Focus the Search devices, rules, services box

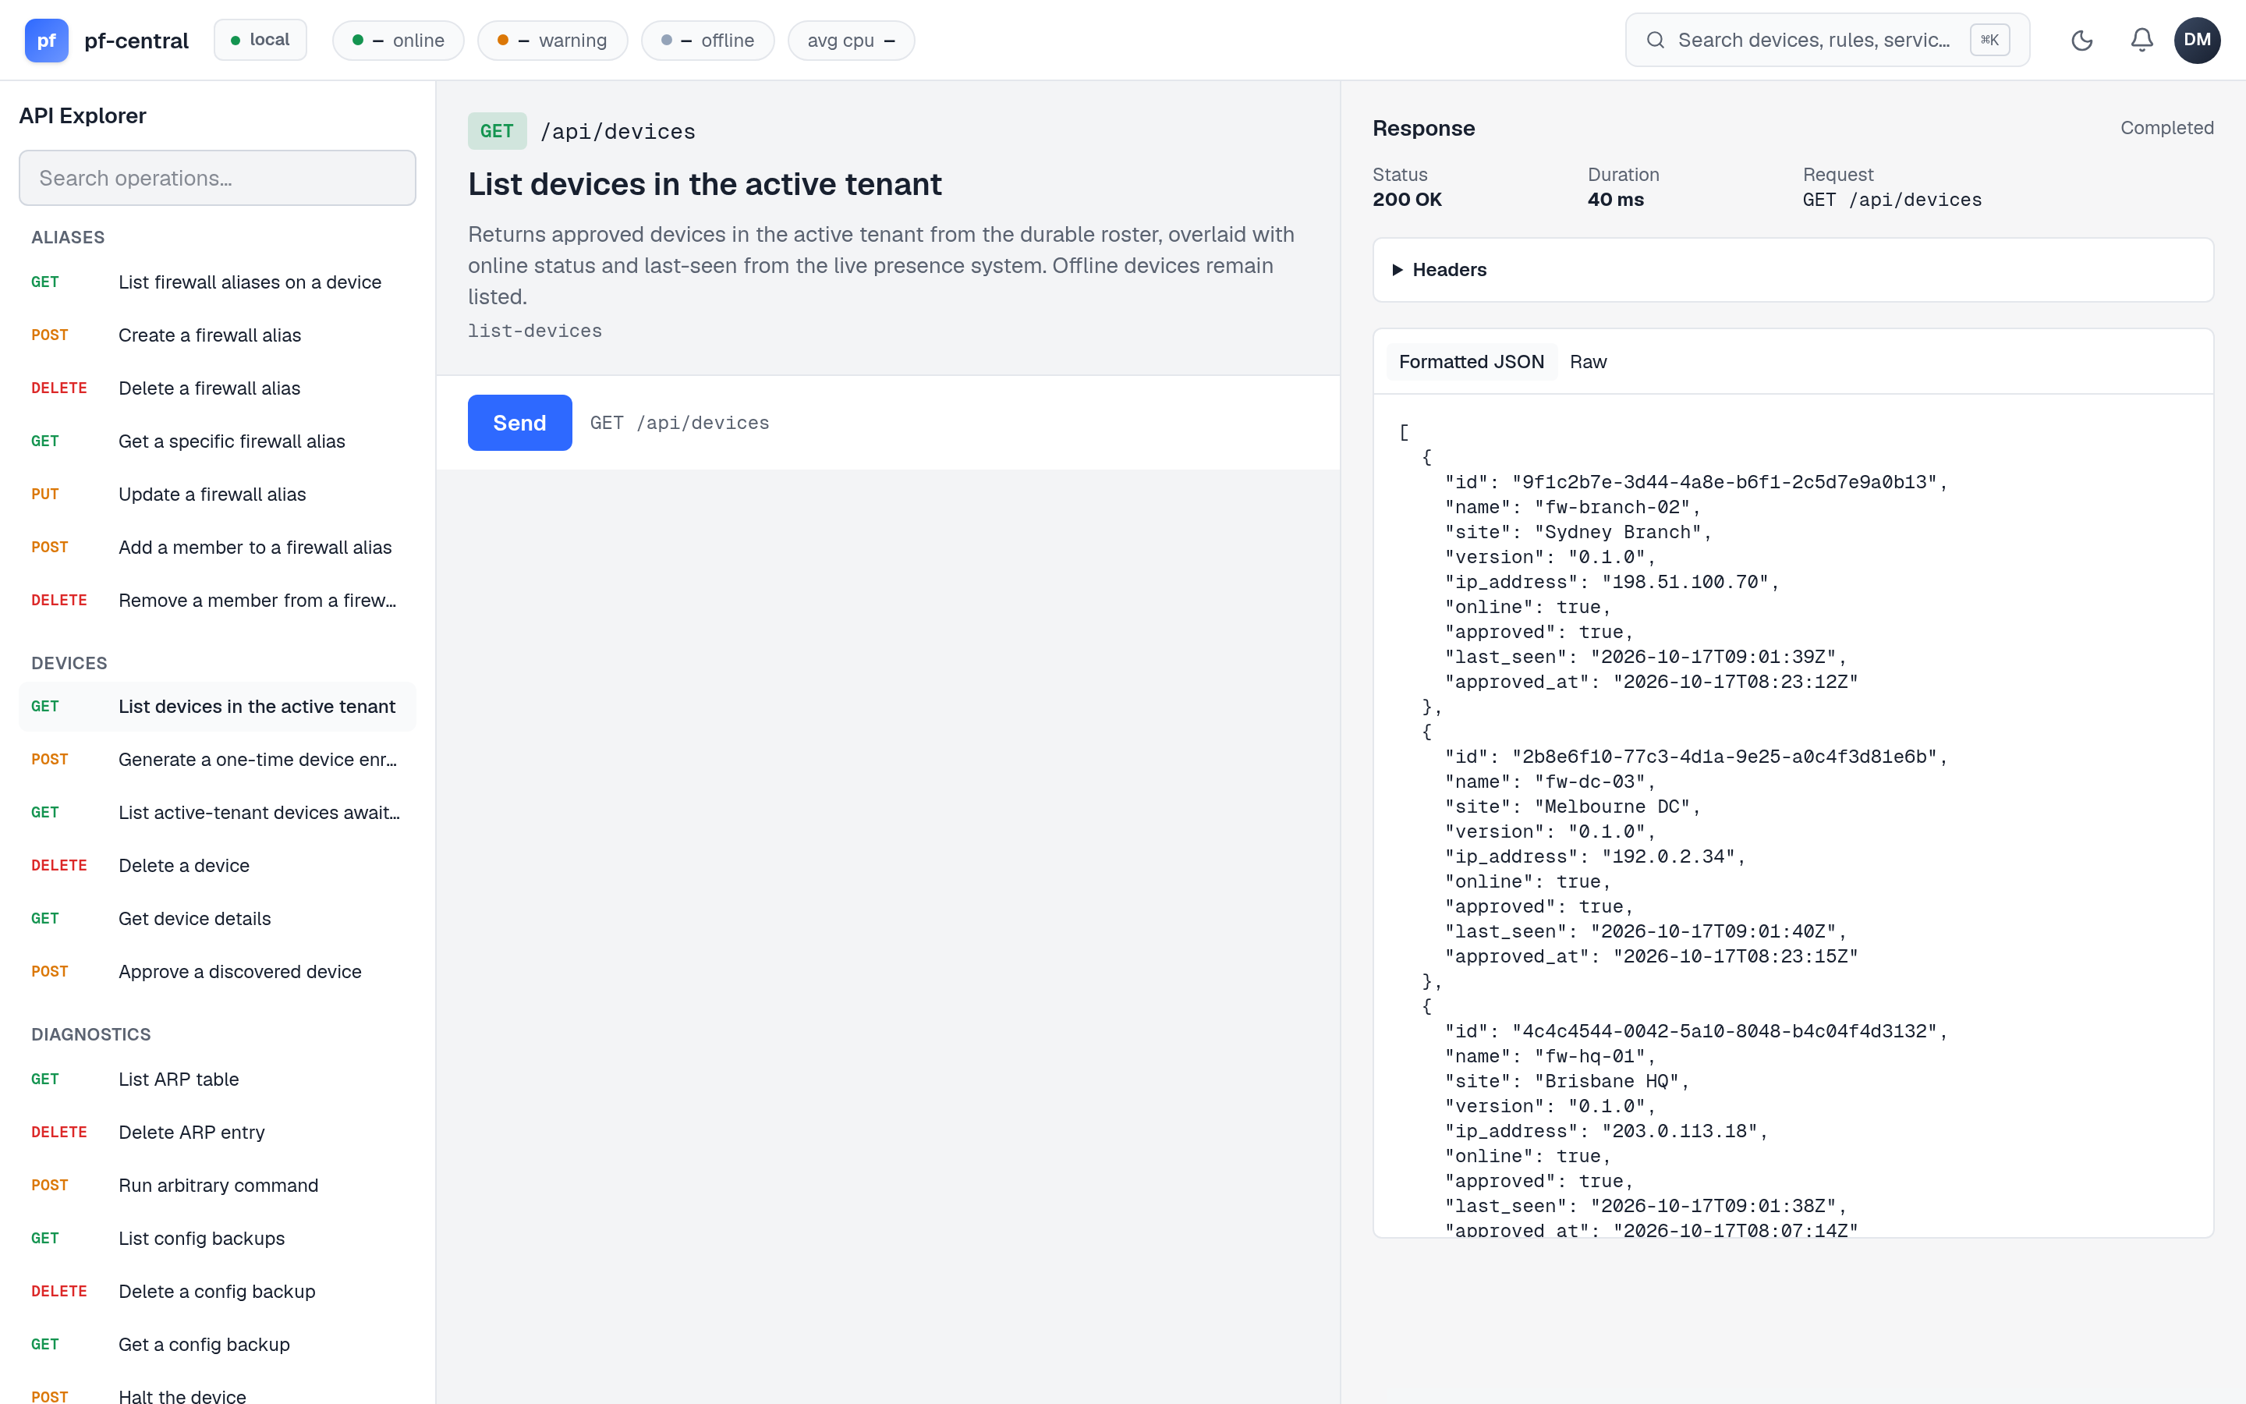pyautogui.click(x=1826, y=40)
